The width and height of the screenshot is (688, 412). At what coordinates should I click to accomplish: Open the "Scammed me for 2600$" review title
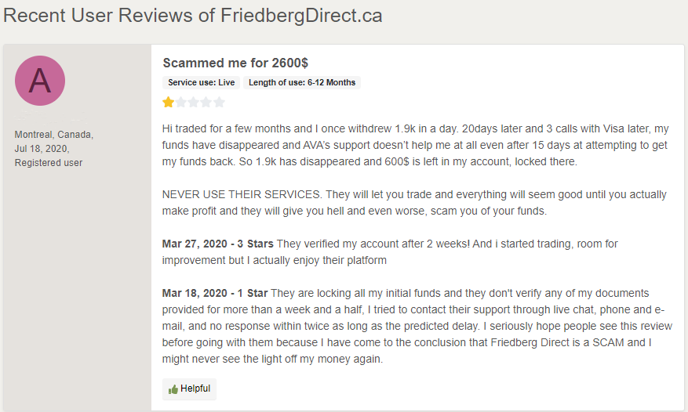(228, 62)
